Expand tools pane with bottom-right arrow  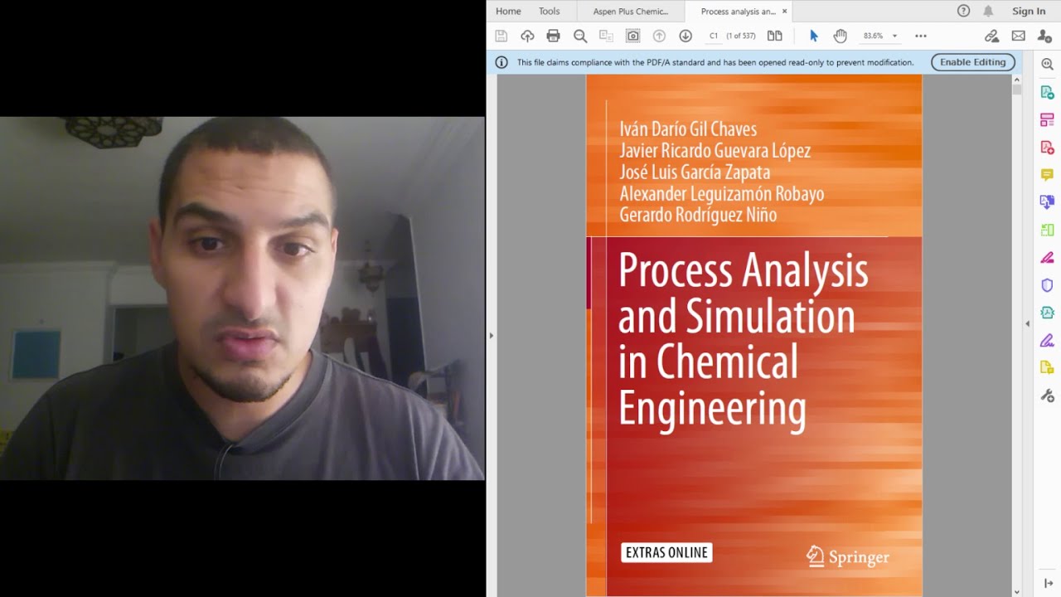1048,584
